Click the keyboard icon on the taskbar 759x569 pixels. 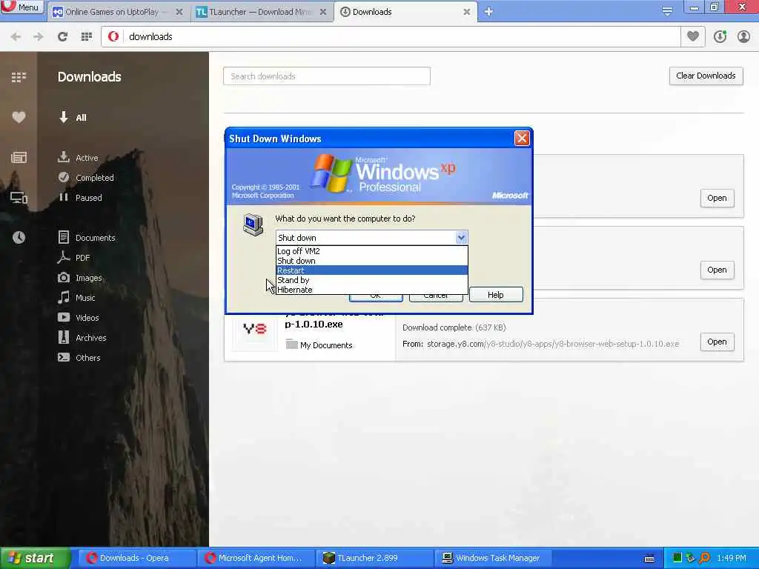(649, 559)
